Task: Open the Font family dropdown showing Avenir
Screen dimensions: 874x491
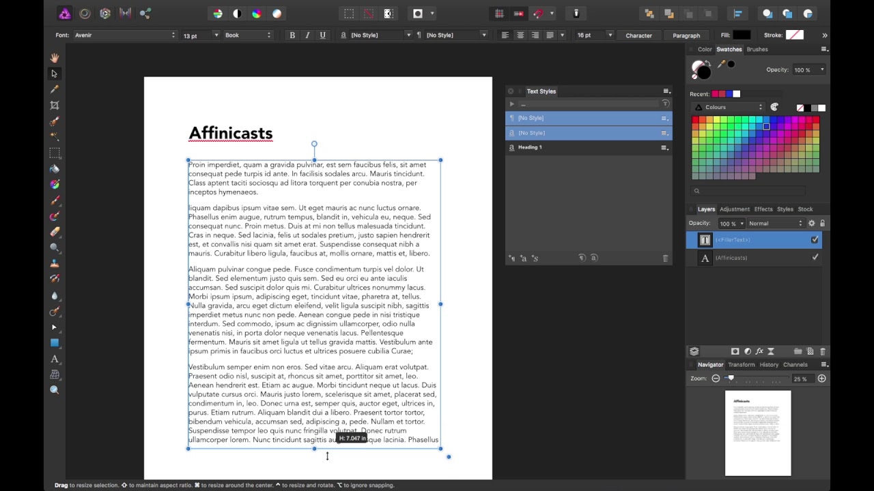Action: (x=125, y=35)
